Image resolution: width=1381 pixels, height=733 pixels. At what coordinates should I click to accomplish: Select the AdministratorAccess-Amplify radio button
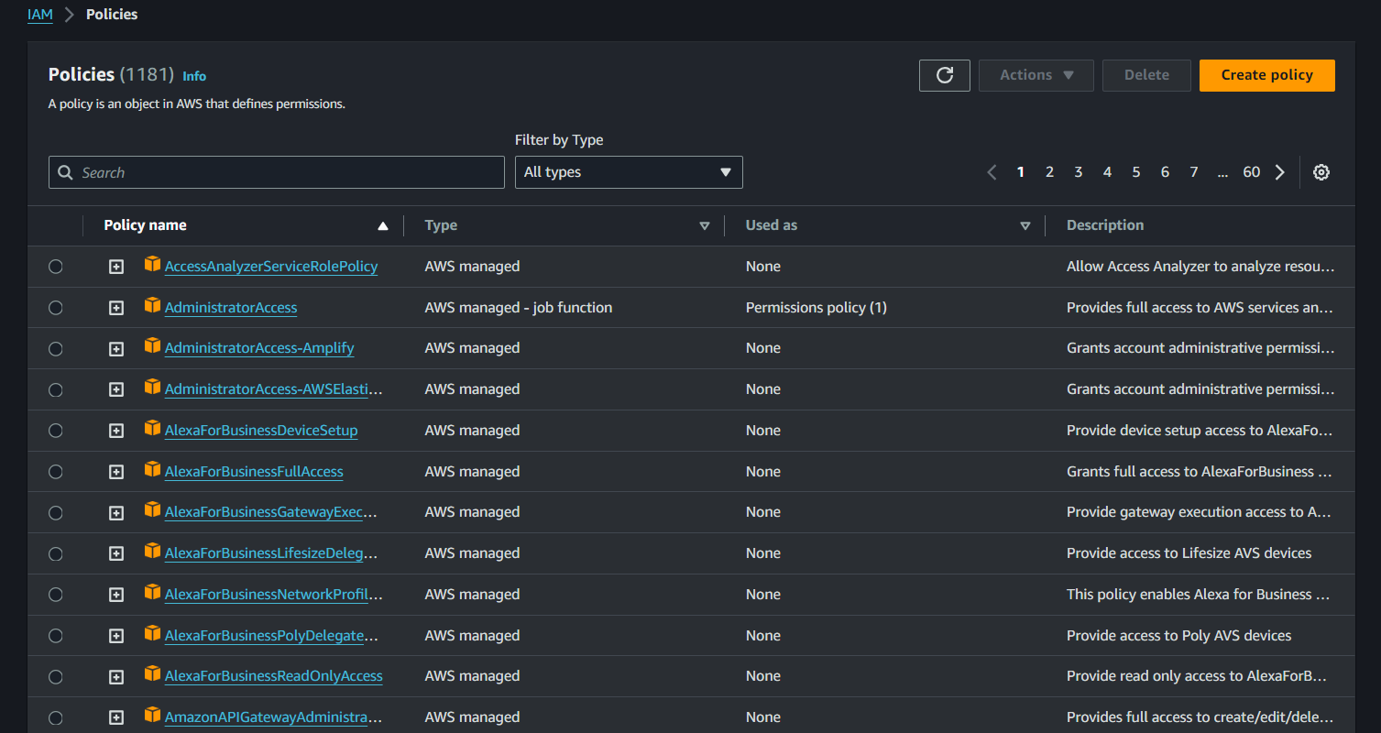56,348
